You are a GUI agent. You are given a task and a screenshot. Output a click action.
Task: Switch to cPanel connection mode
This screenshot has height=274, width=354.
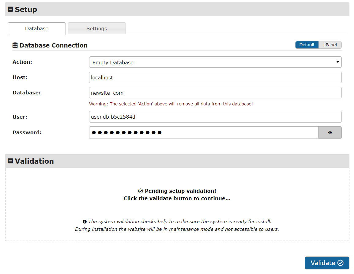point(330,45)
